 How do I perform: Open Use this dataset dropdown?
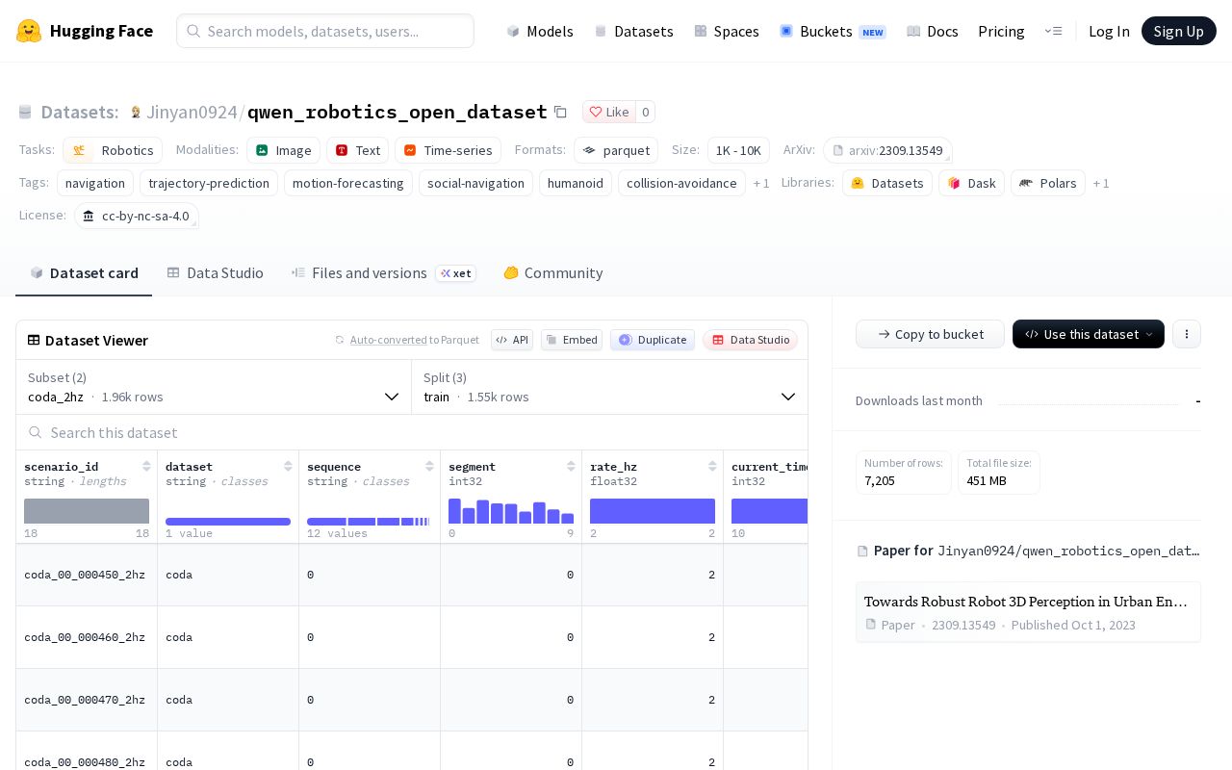1089,334
